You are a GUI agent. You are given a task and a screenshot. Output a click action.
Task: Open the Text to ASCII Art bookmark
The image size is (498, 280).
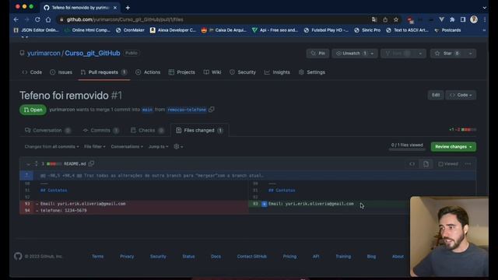[408, 30]
